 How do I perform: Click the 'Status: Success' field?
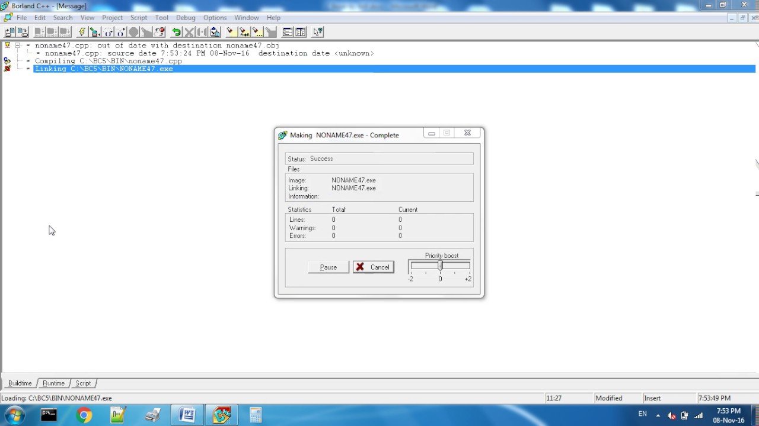(379, 159)
